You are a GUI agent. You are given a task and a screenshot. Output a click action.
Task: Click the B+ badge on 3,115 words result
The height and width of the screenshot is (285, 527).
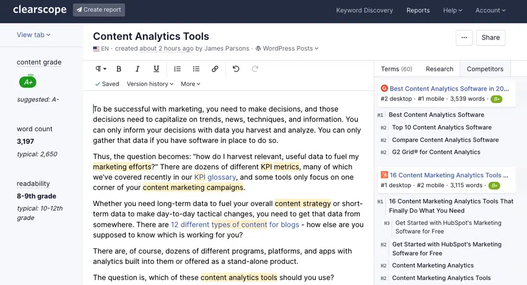[x=494, y=185]
